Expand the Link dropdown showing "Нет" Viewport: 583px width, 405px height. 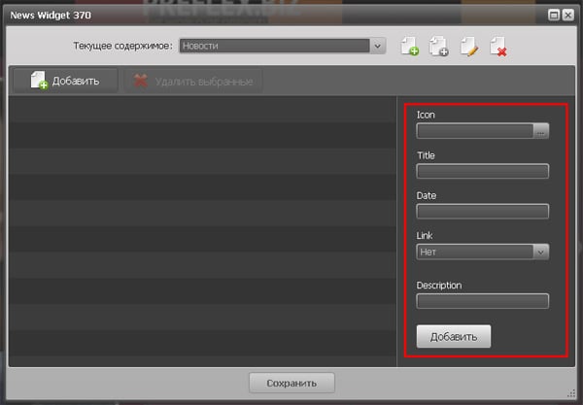click(482, 252)
